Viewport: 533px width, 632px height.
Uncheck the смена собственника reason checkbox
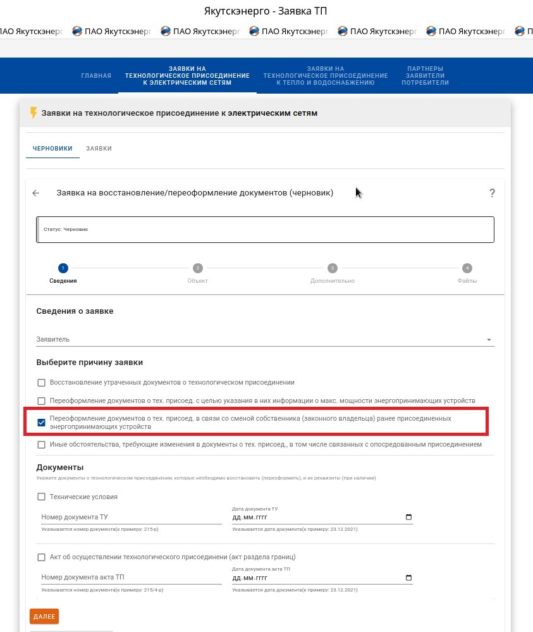tap(42, 423)
